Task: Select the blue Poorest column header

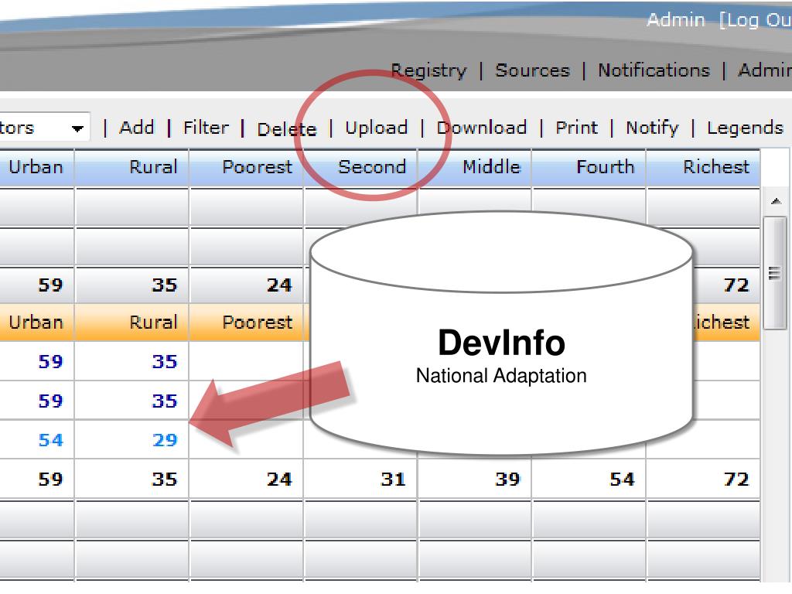Action: coord(247,167)
